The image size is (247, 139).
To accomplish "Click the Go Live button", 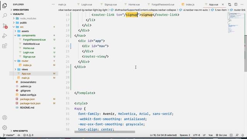I will (x=221, y=135).
